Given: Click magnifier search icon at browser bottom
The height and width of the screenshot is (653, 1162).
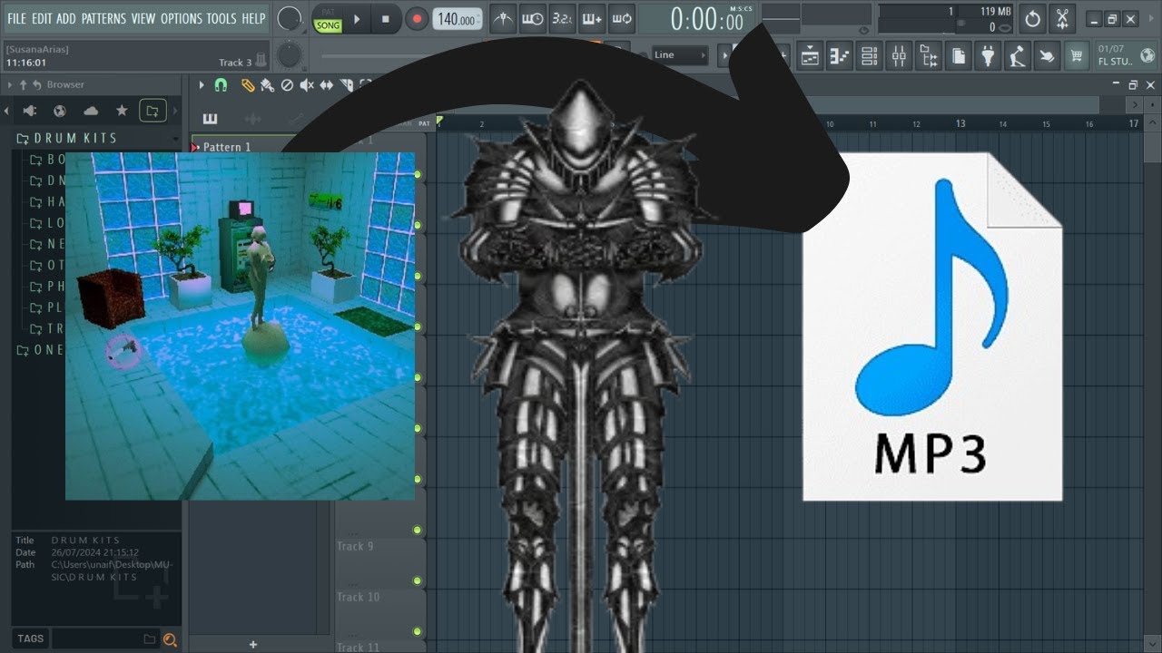Looking at the screenshot, I should [x=170, y=639].
